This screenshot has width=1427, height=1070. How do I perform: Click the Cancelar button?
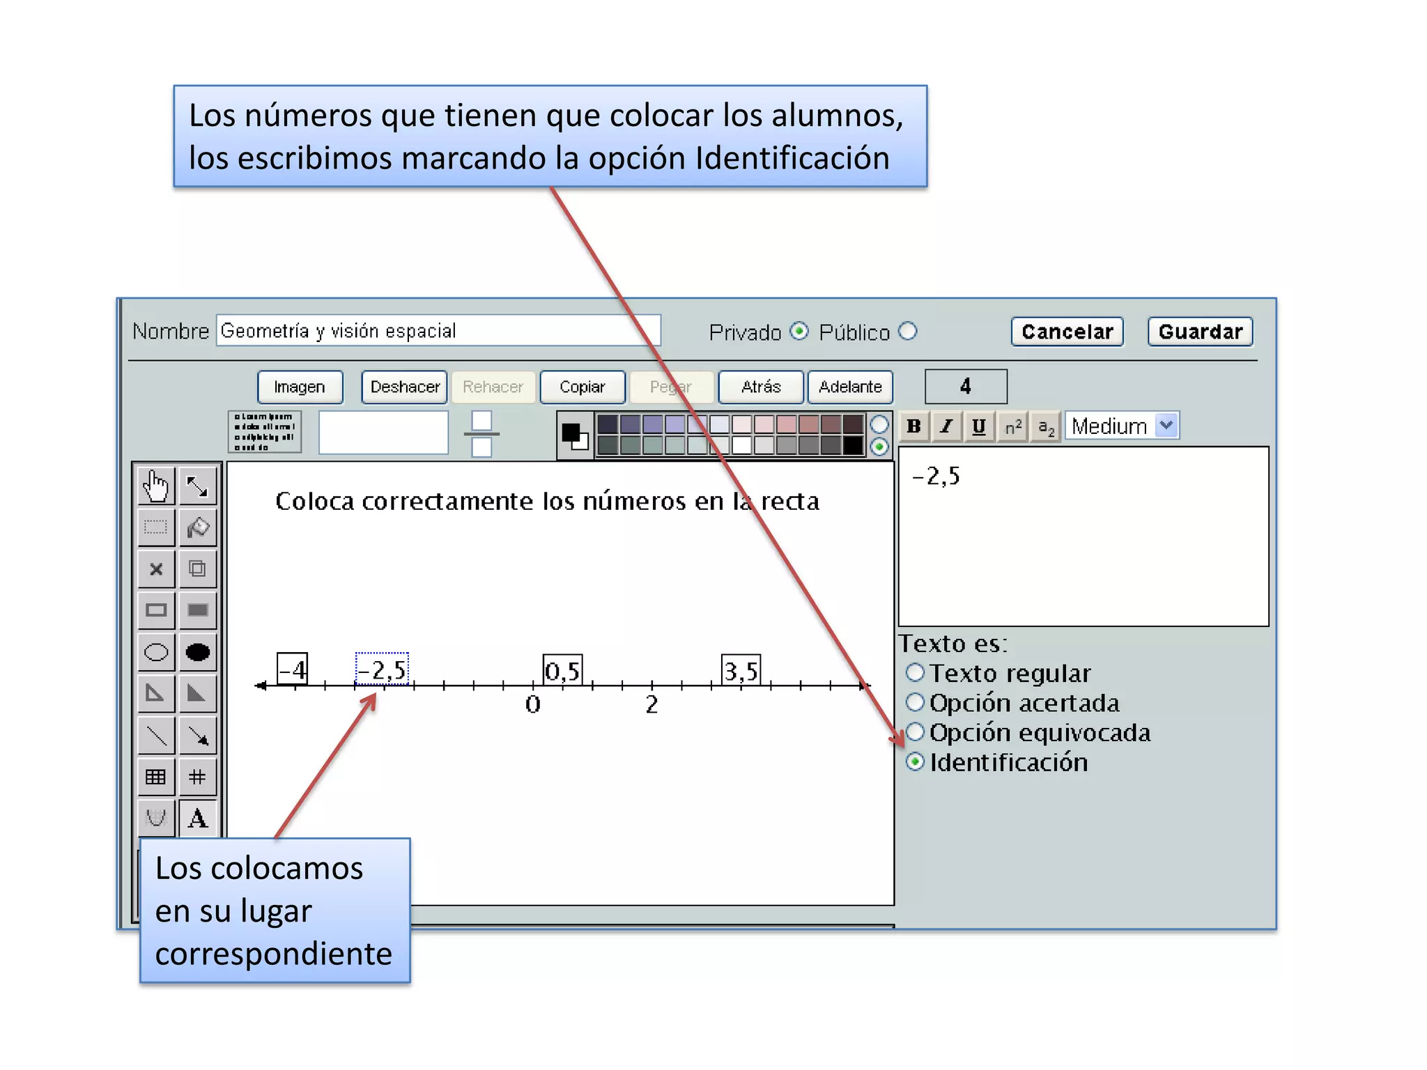pyautogui.click(x=1067, y=332)
